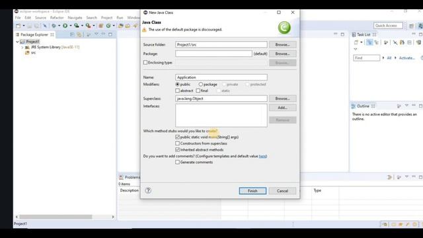Select the src folder in Package Explorer

30,53
